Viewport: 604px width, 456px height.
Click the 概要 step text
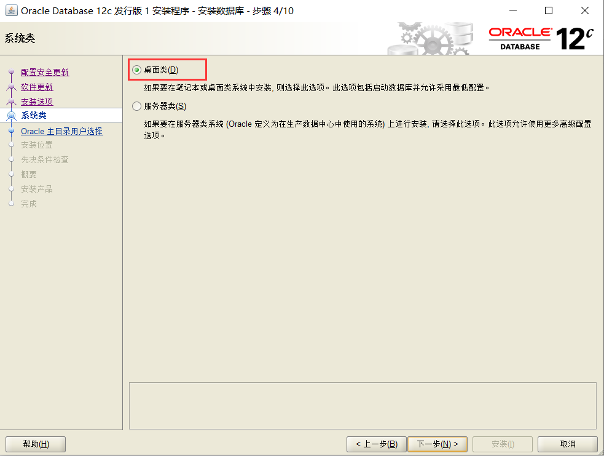point(29,174)
